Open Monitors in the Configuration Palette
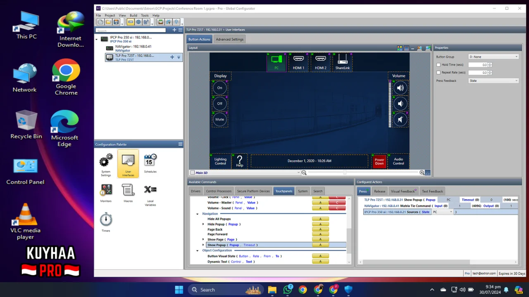 point(106,193)
